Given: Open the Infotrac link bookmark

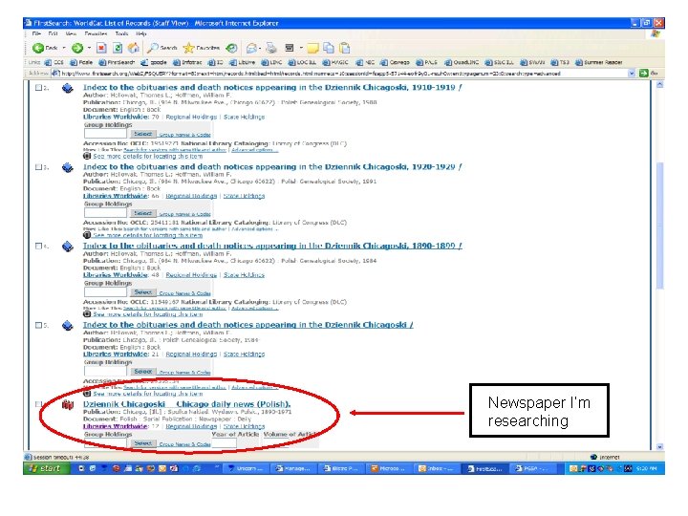Looking at the screenshot, I should [188, 62].
